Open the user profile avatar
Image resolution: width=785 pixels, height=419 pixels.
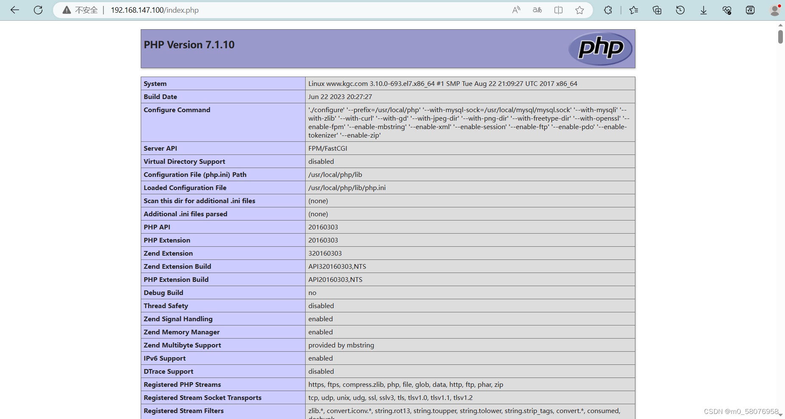click(x=775, y=10)
